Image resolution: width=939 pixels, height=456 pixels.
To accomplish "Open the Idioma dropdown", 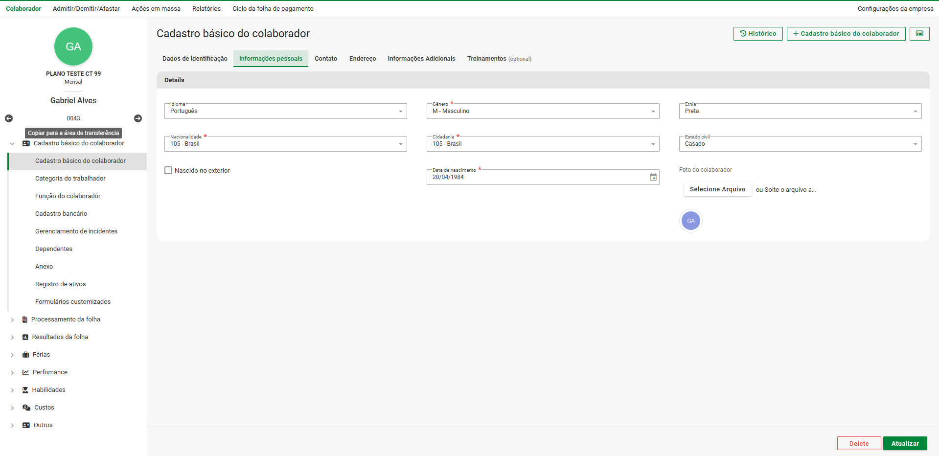I will pos(285,112).
